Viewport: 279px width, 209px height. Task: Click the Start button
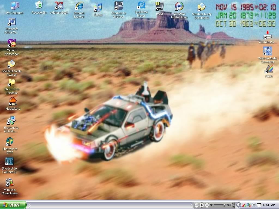click(13, 205)
